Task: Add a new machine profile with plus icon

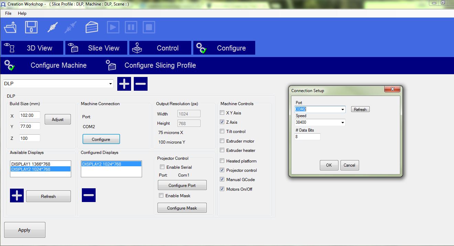Action: coord(124,84)
